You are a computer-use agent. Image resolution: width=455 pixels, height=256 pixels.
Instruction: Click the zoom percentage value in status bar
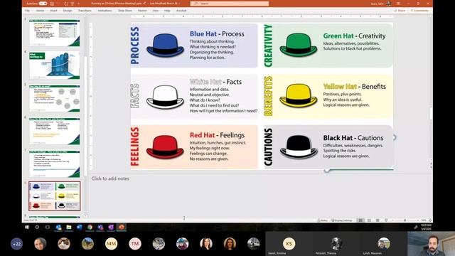pos(424,220)
